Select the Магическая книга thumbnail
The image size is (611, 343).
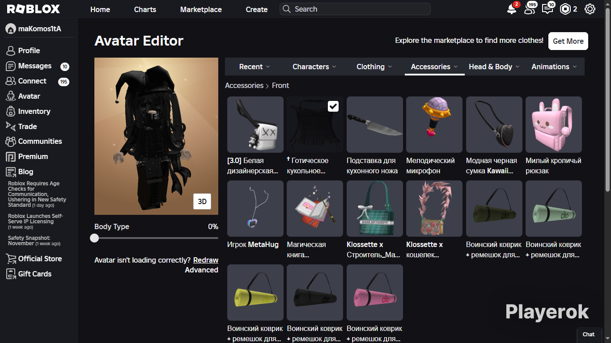[315, 209]
